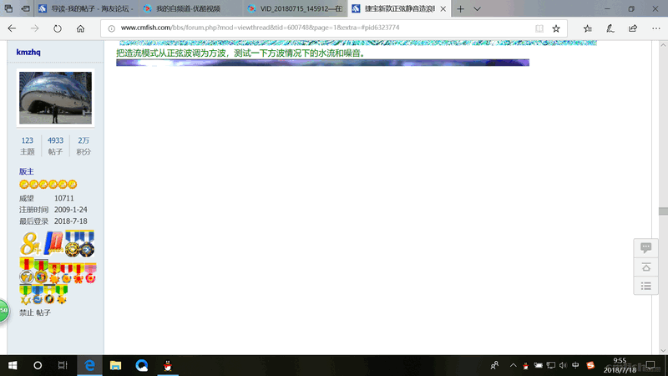The height and width of the screenshot is (376, 668).
Task: Open reading view icon in address bar
Action: (539, 28)
